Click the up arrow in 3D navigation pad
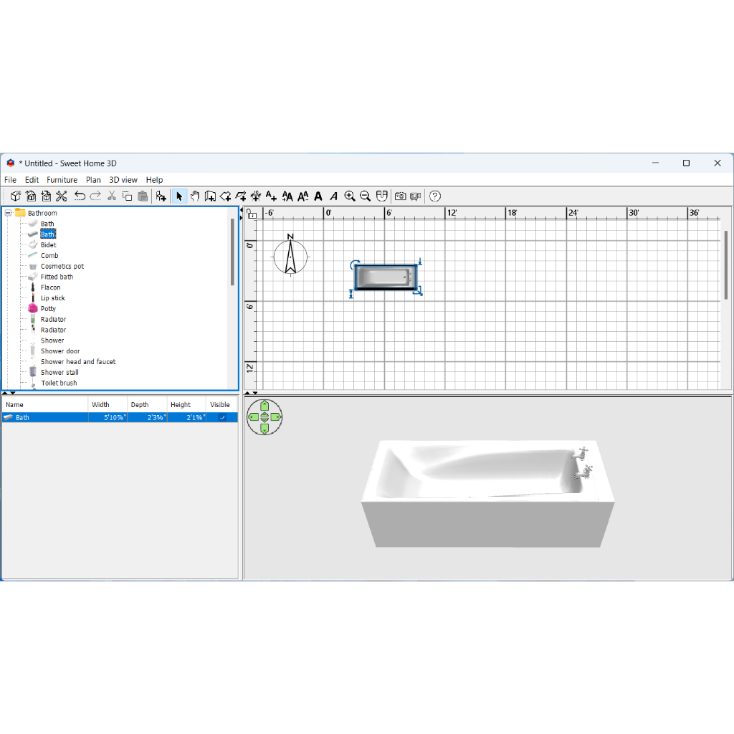The height and width of the screenshot is (734, 734). pyautogui.click(x=264, y=406)
